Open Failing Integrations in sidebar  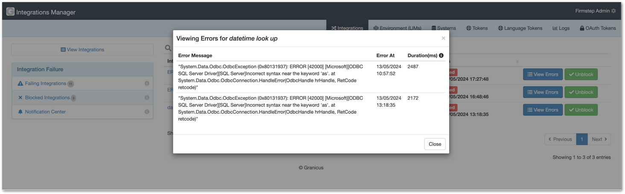45,84
